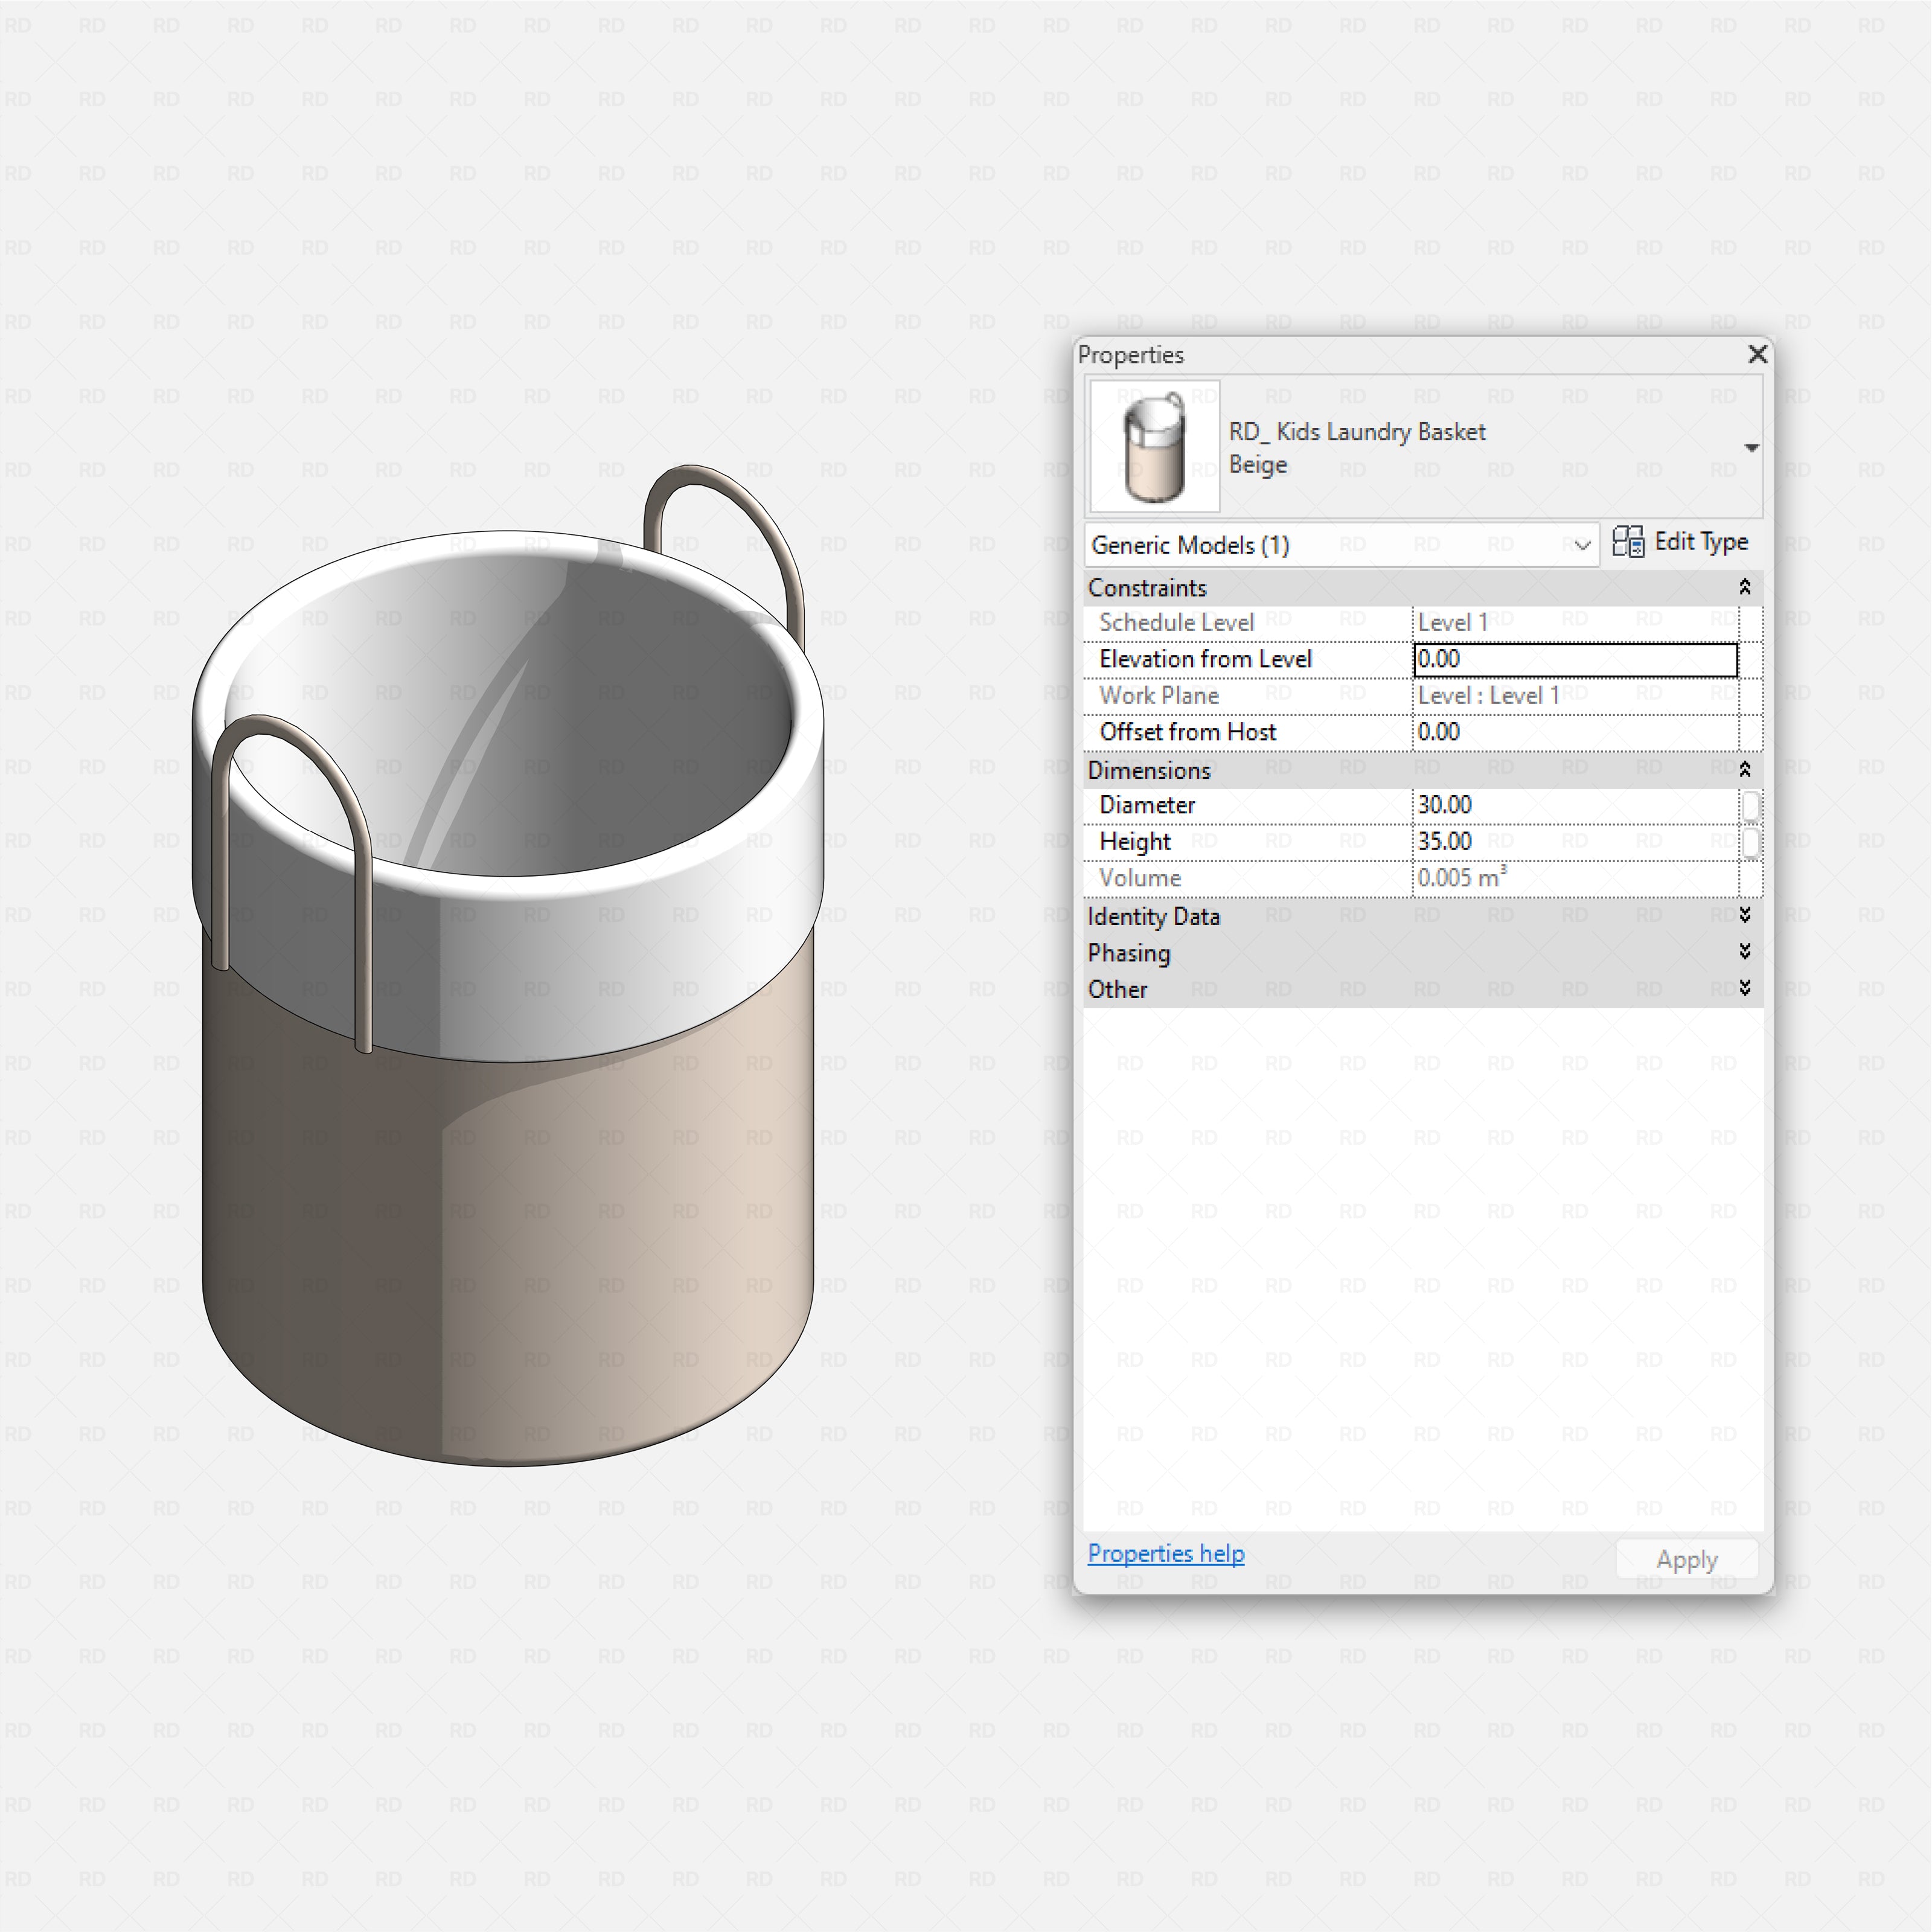
Task: Expand the Identity Data section
Action: [1744, 915]
